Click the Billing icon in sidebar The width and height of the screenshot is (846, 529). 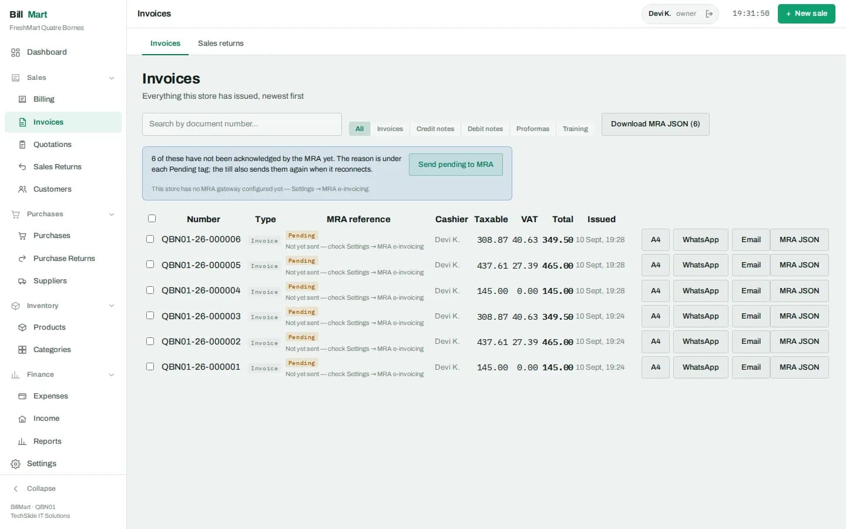[x=22, y=99]
